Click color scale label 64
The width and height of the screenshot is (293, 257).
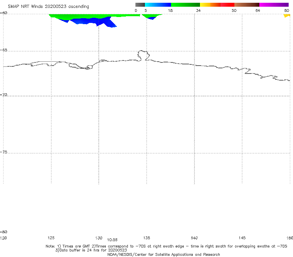click(x=258, y=11)
